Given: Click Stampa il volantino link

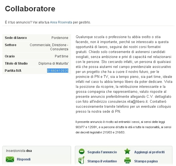Looking at the screenshot, I should point(102,161).
